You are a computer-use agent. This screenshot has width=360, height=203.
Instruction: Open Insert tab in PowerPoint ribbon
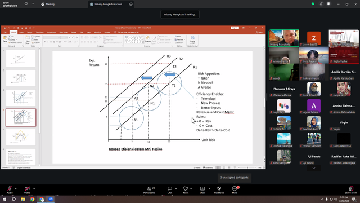pos(21,32)
